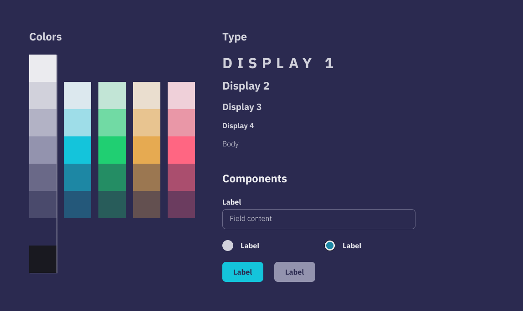The height and width of the screenshot is (311, 523).
Task: Click the Display 2 text sample
Action: (x=246, y=86)
